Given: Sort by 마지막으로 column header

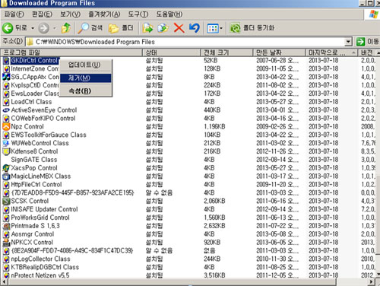Looking at the screenshot, I should click(x=331, y=52).
